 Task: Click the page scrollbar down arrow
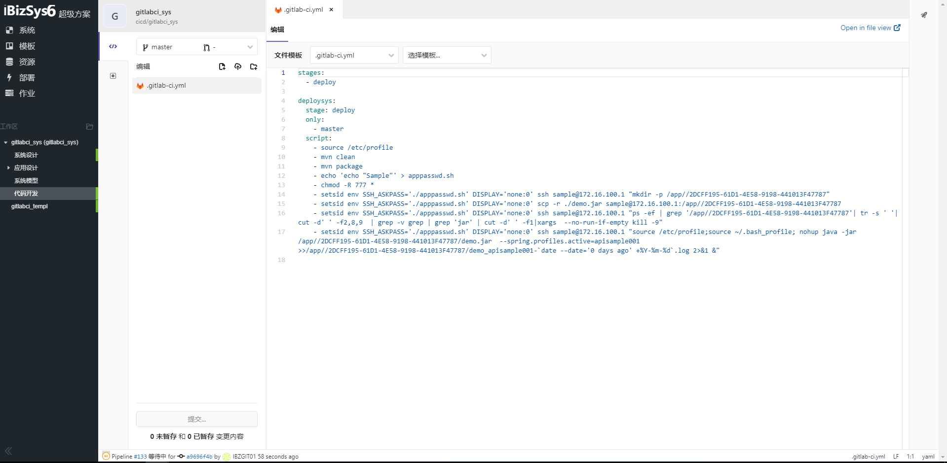943,457
